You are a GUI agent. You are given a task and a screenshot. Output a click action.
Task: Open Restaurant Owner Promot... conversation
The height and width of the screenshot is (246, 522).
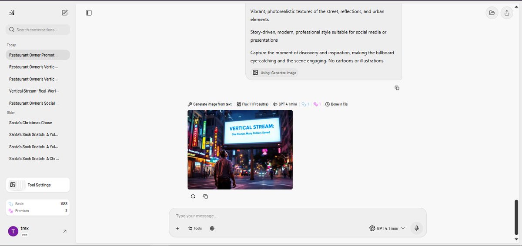click(x=38, y=55)
